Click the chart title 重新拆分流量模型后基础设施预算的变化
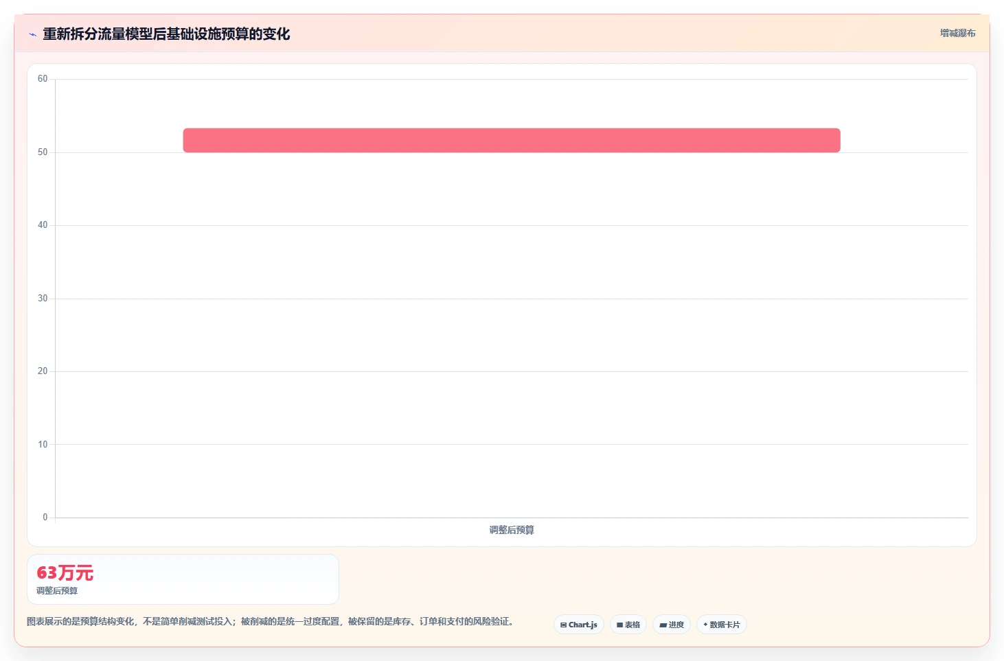The height and width of the screenshot is (661, 1004). point(166,34)
